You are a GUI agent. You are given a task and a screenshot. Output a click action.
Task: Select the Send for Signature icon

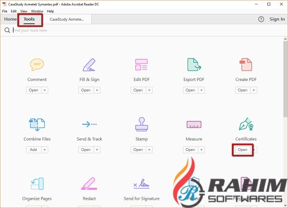tap(142, 184)
